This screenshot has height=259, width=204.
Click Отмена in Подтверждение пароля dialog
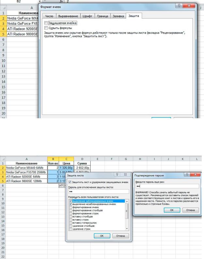coord(190,210)
